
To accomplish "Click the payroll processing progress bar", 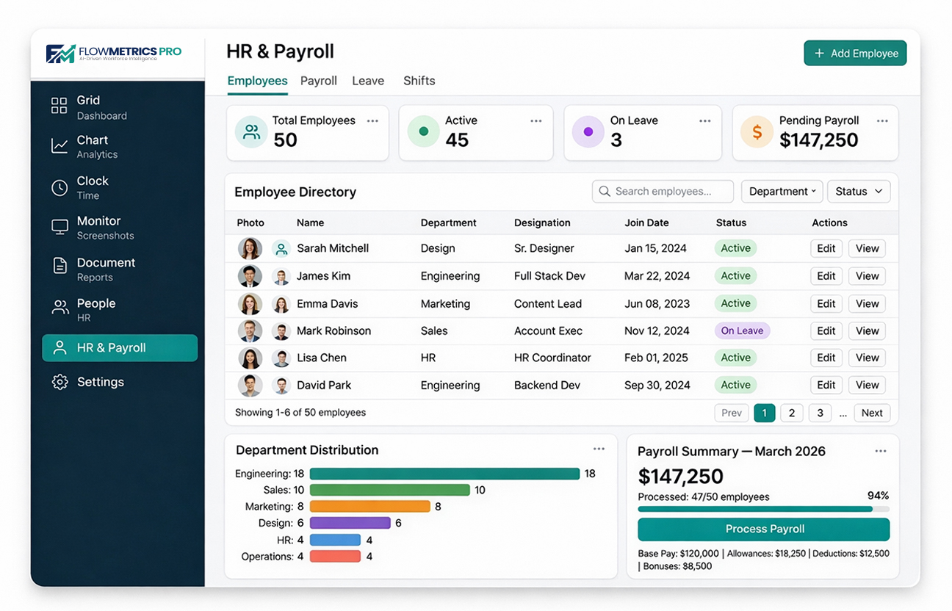I will coord(762,509).
